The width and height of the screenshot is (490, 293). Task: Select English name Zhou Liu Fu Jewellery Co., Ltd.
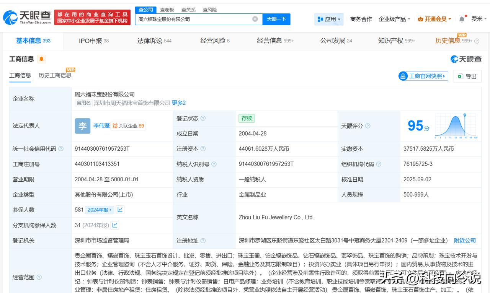click(x=276, y=217)
